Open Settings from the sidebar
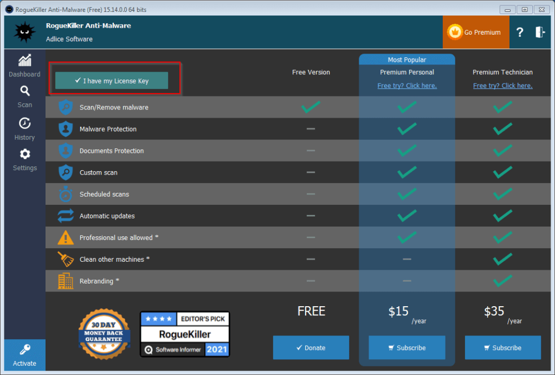The height and width of the screenshot is (375, 555). [24, 160]
